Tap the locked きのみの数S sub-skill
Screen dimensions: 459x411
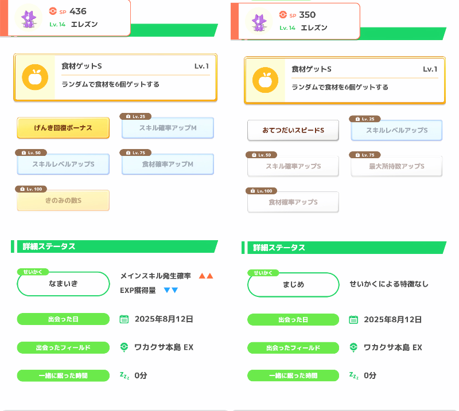point(63,201)
